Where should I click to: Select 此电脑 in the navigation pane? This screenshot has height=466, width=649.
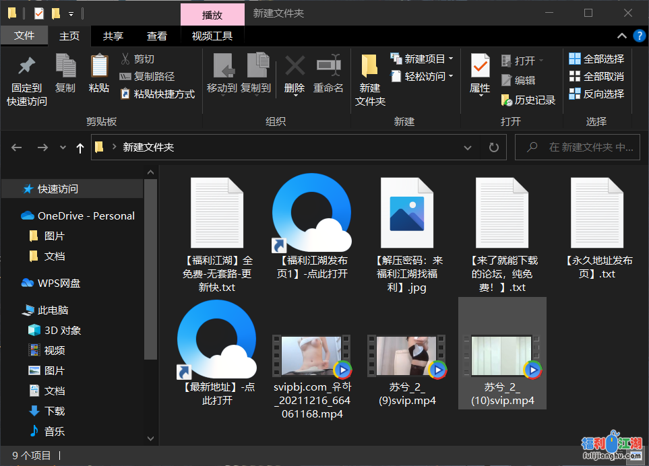(53, 310)
